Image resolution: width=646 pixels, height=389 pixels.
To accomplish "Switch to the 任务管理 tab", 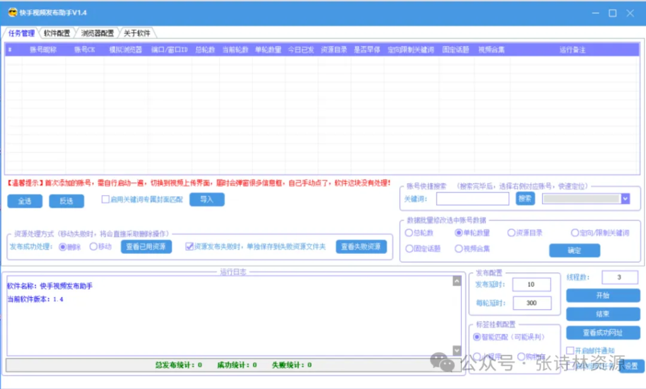I will (x=21, y=33).
